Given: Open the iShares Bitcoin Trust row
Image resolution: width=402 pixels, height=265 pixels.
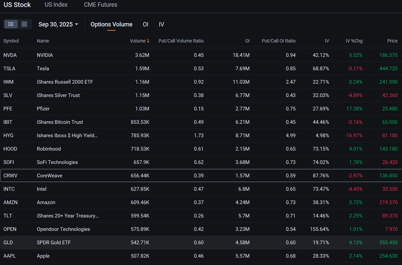Looking at the screenshot, I should click(201, 122).
